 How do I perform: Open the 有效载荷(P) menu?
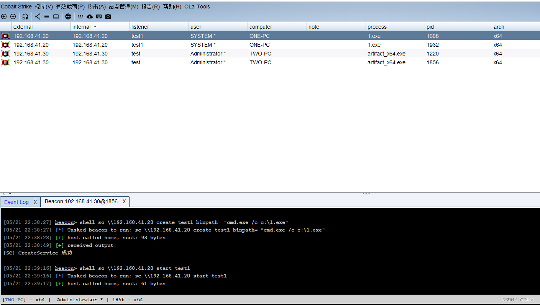[x=70, y=7]
